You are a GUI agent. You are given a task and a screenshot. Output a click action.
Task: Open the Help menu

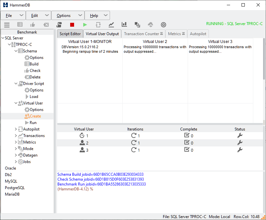pos(97,16)
